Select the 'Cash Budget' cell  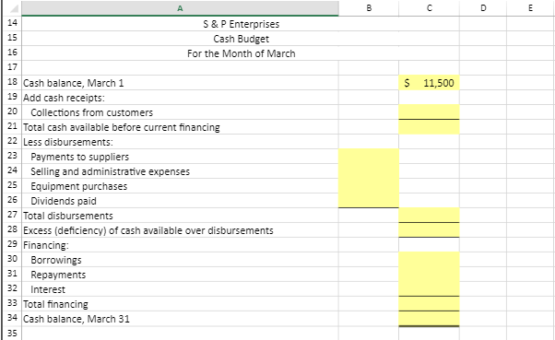point(241,39)
